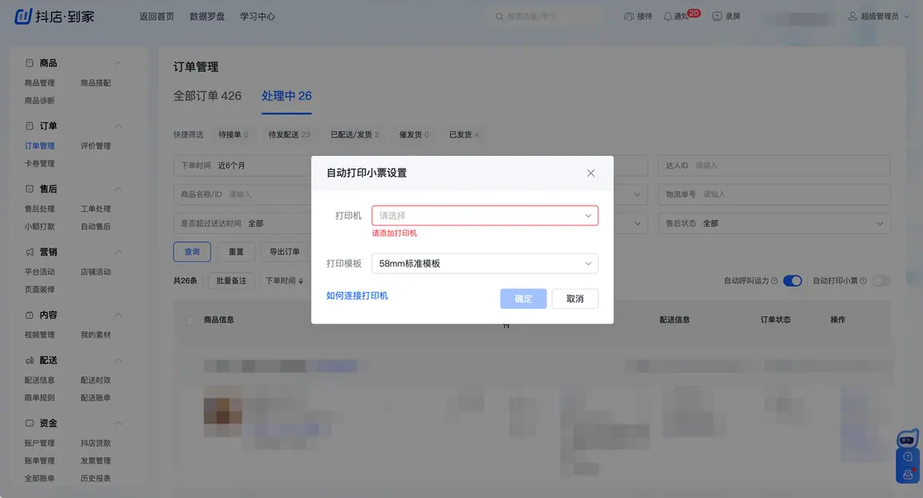This screenshot has height=498, width=923.
Task: Open the 超级管理员 user menu
Action: [878, 16]
